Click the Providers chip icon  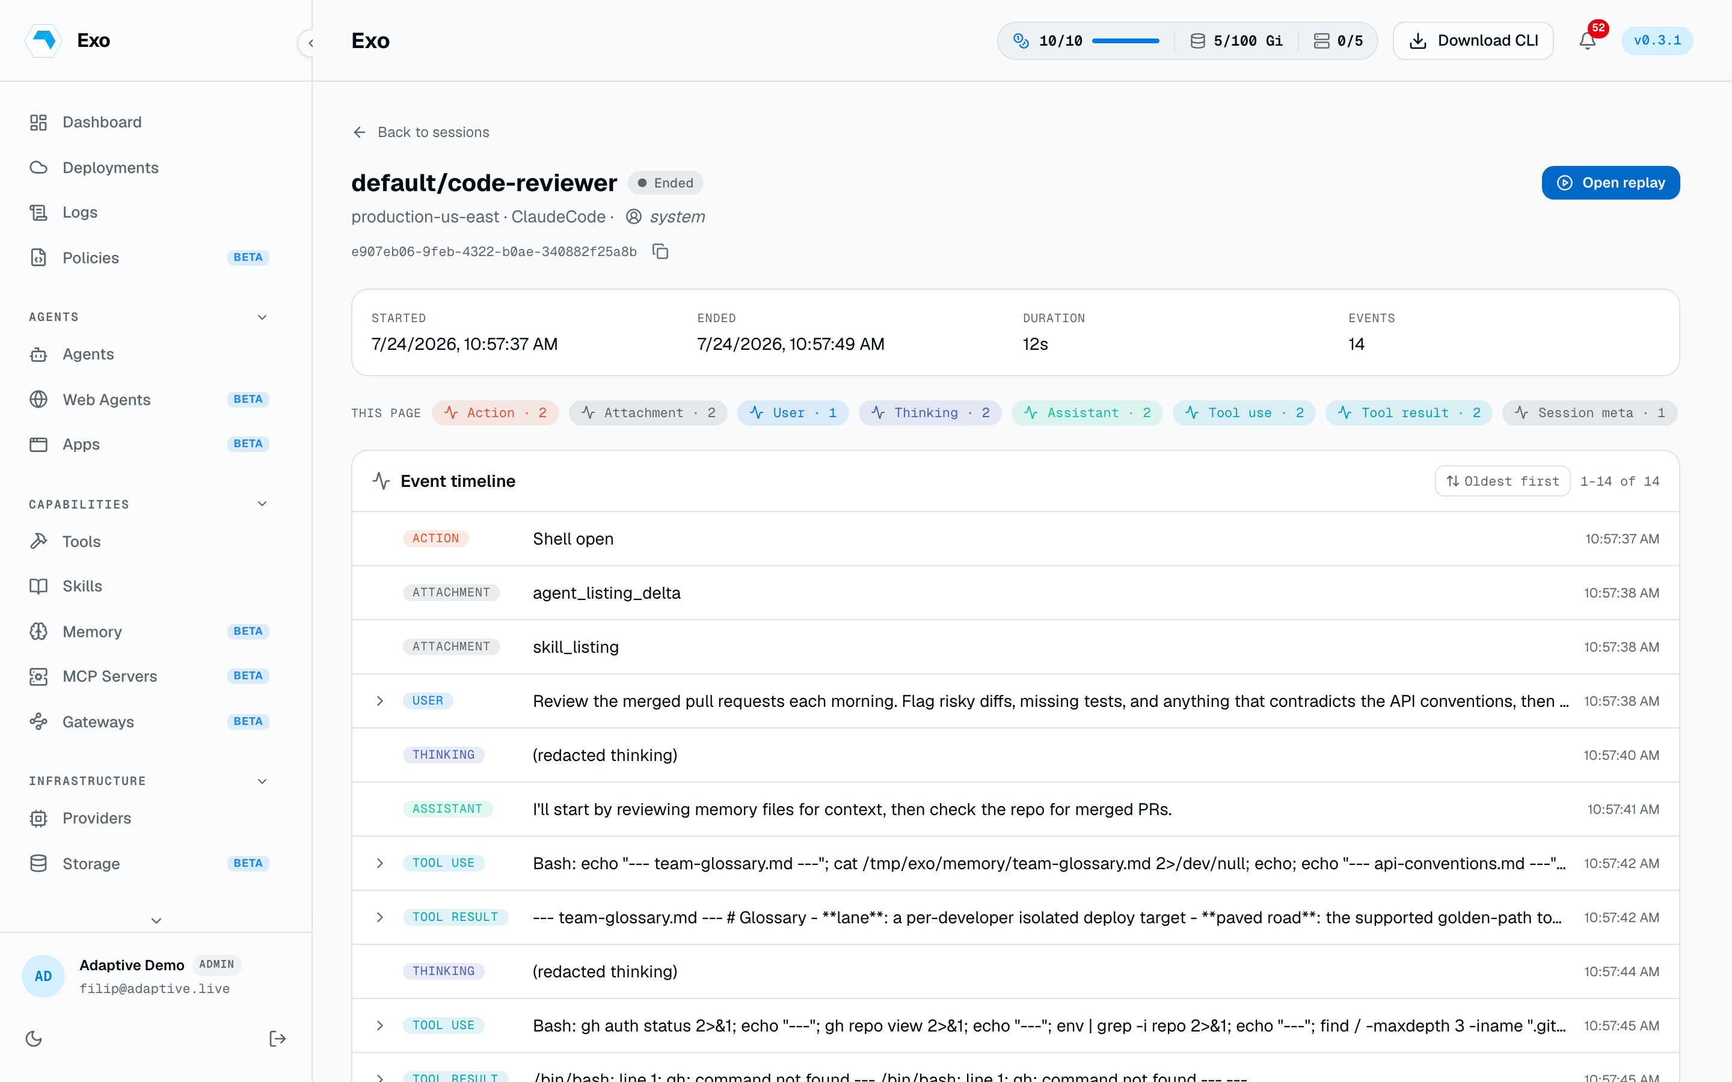tap(38, 818)
